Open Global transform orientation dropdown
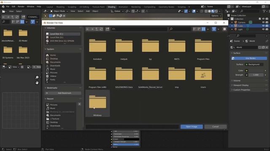This screenshot has width=270, height=151. pyautogui.click(x=117, y=11)
